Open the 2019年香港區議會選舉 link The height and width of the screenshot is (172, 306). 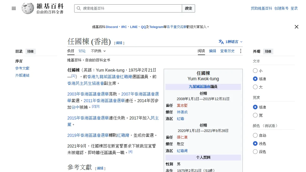[88, 135]
